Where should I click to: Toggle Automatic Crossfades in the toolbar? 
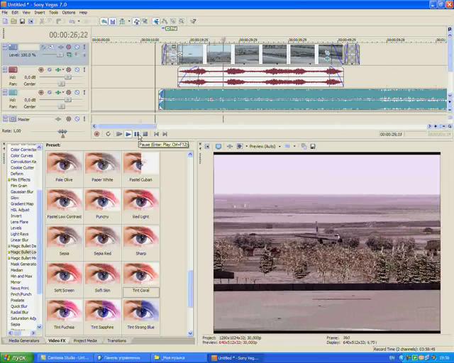113,21
